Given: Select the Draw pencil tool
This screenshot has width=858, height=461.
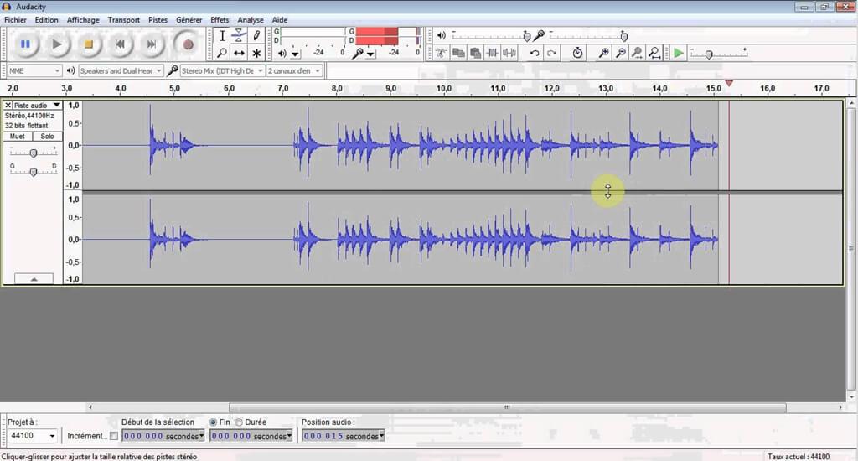Looking at the screenshot, I should [x=256, y=36].
